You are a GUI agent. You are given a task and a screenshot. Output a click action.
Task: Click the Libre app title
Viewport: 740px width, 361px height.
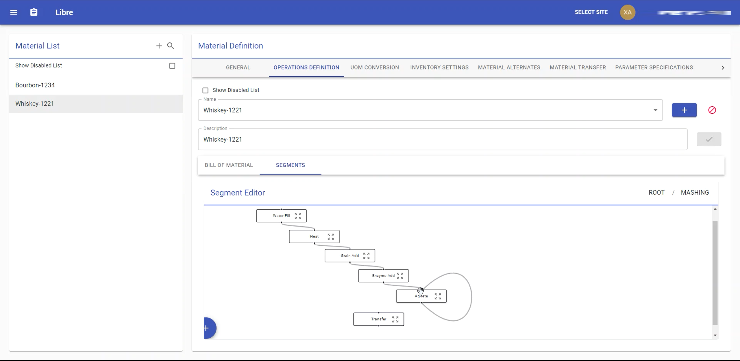pyautogui.click(x=64, y=12)
